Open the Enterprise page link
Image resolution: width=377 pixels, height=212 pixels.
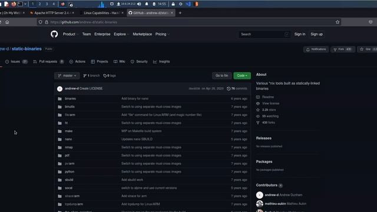point(102,34)
